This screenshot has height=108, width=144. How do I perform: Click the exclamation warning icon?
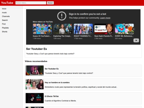point(62,16)
